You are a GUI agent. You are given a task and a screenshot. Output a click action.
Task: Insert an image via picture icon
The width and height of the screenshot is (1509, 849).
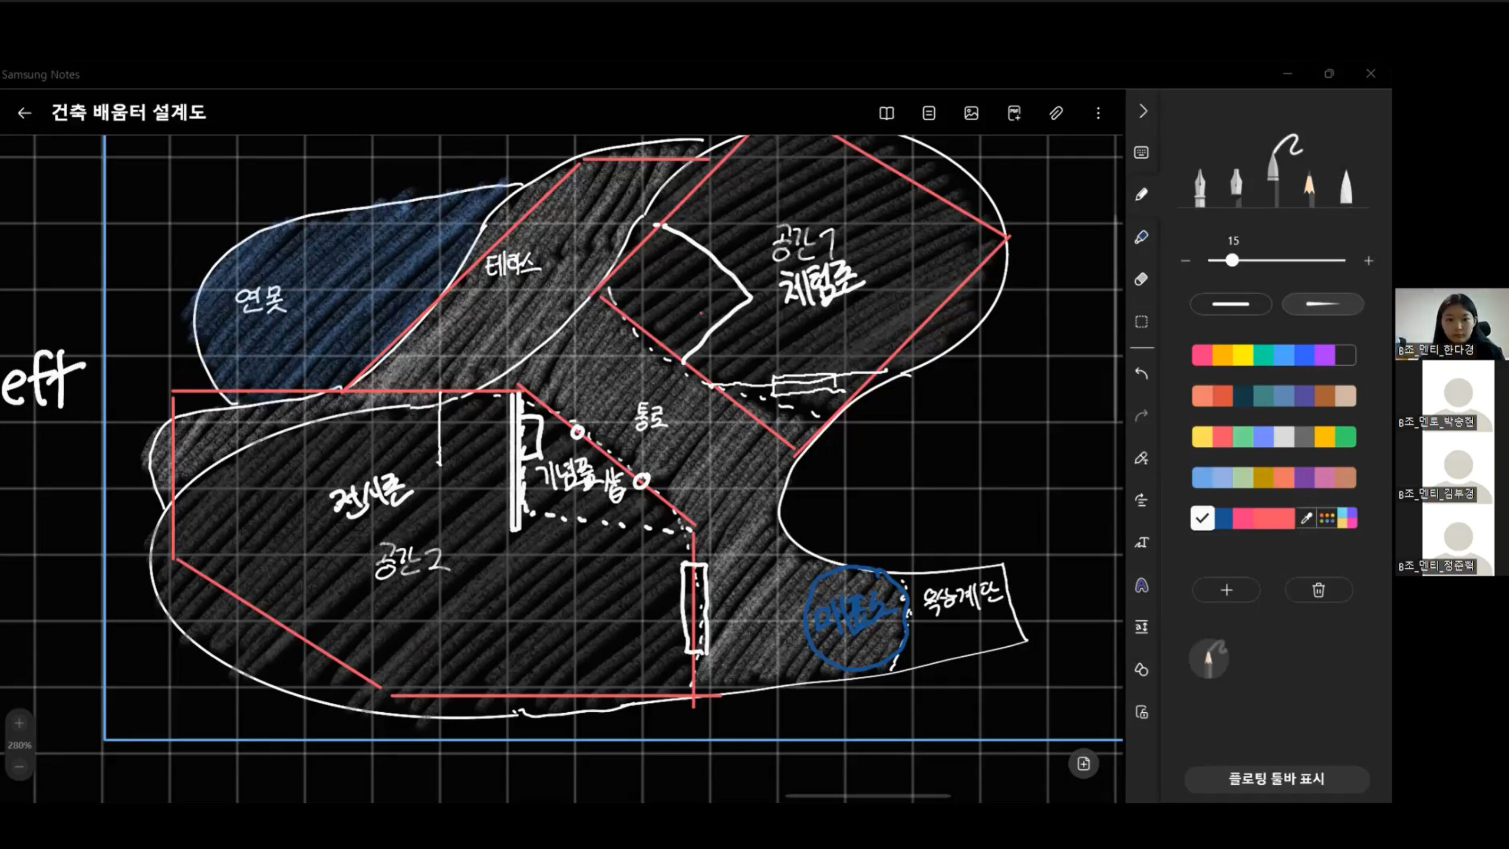(x=971, y=113)
